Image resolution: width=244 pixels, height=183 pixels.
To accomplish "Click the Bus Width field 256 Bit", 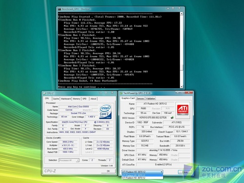I will coord(180,141).
